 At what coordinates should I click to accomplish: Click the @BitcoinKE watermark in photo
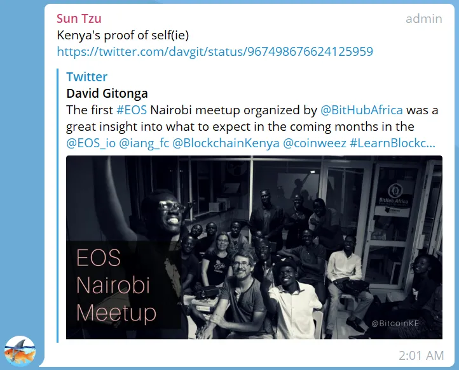(x=395, y=323)
